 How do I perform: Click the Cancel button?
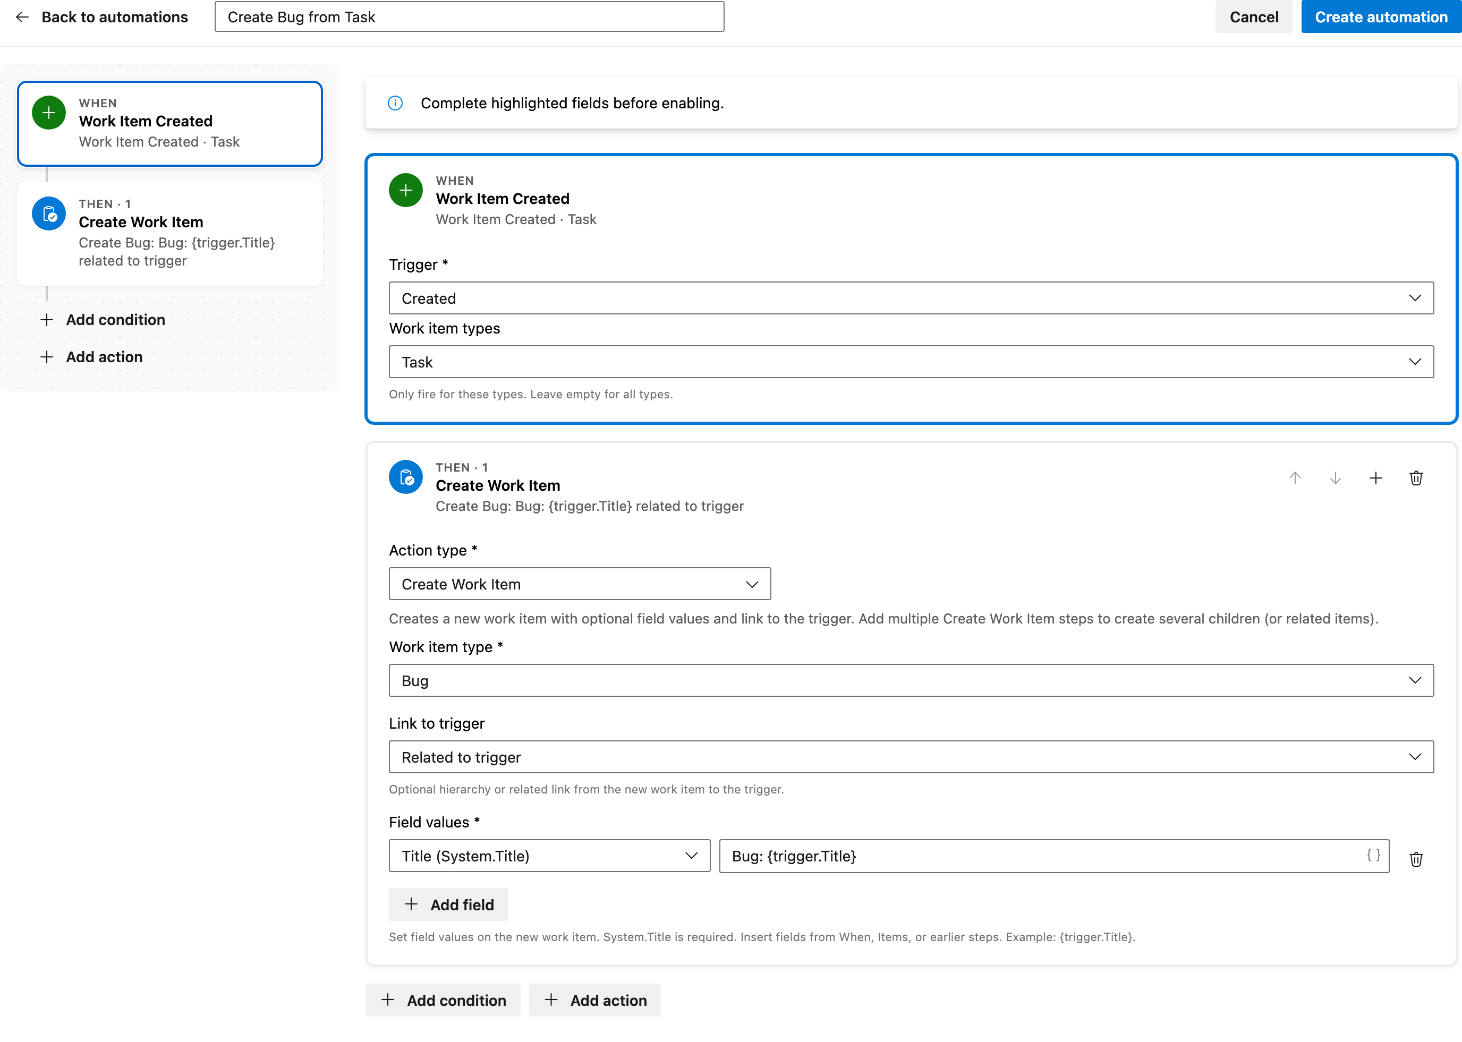click(x=1254, y=16)
